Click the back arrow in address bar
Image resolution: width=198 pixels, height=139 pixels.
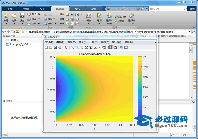point(4,31)
